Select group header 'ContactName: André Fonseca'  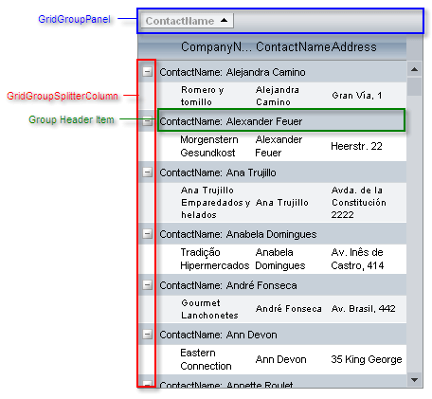(x=281, y=285)
